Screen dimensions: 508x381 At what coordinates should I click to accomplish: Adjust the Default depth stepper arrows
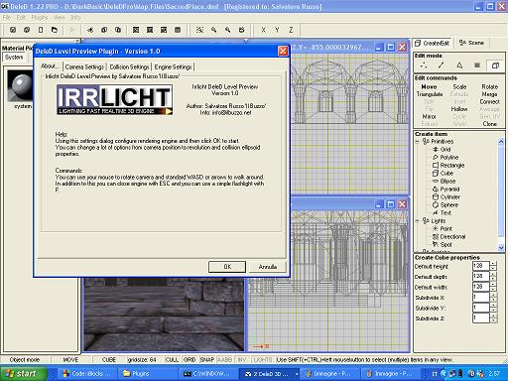pos(493,277)
